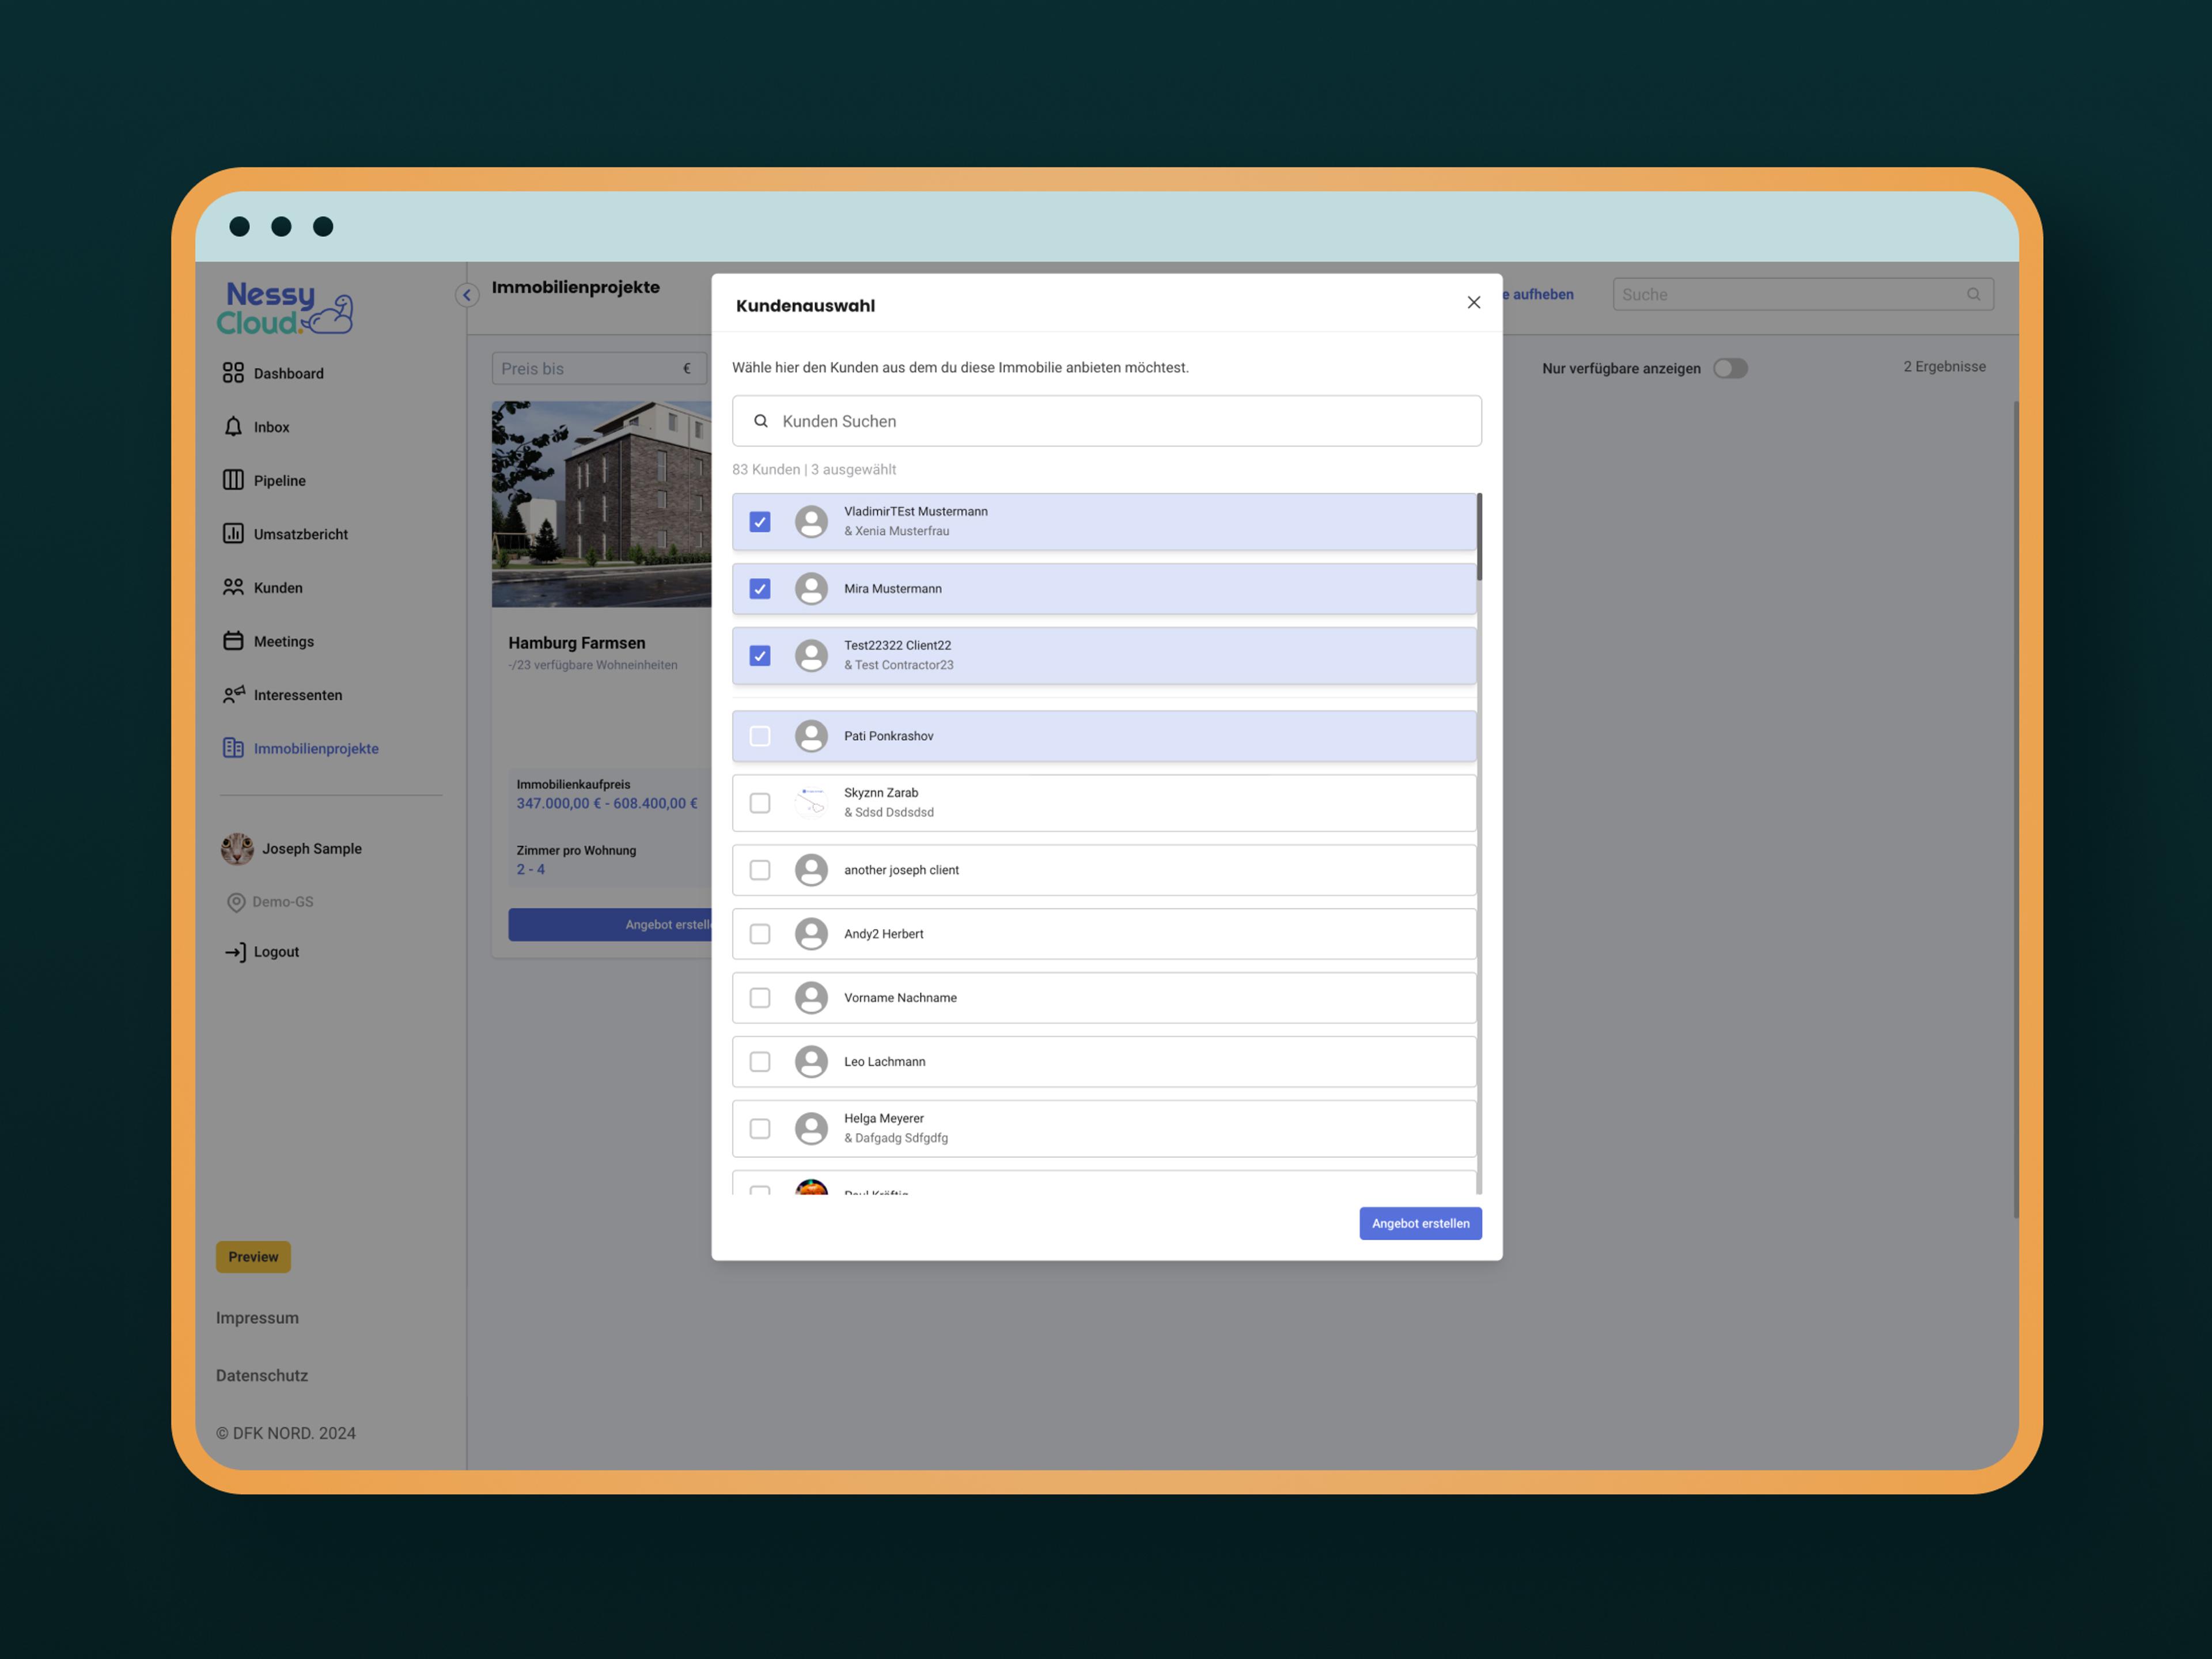Click the Meetings calendar icon
2212x1659 pixels.
tap(233, 641)
